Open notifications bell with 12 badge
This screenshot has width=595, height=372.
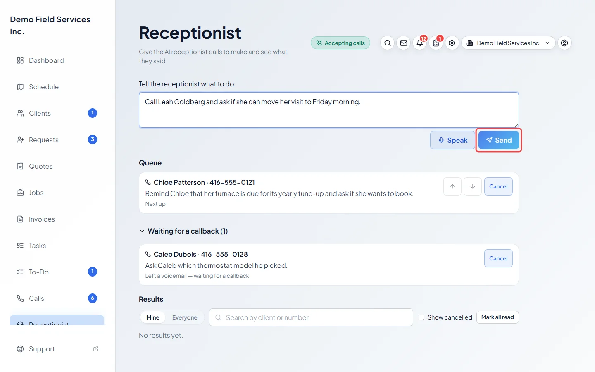pos(420,43)
